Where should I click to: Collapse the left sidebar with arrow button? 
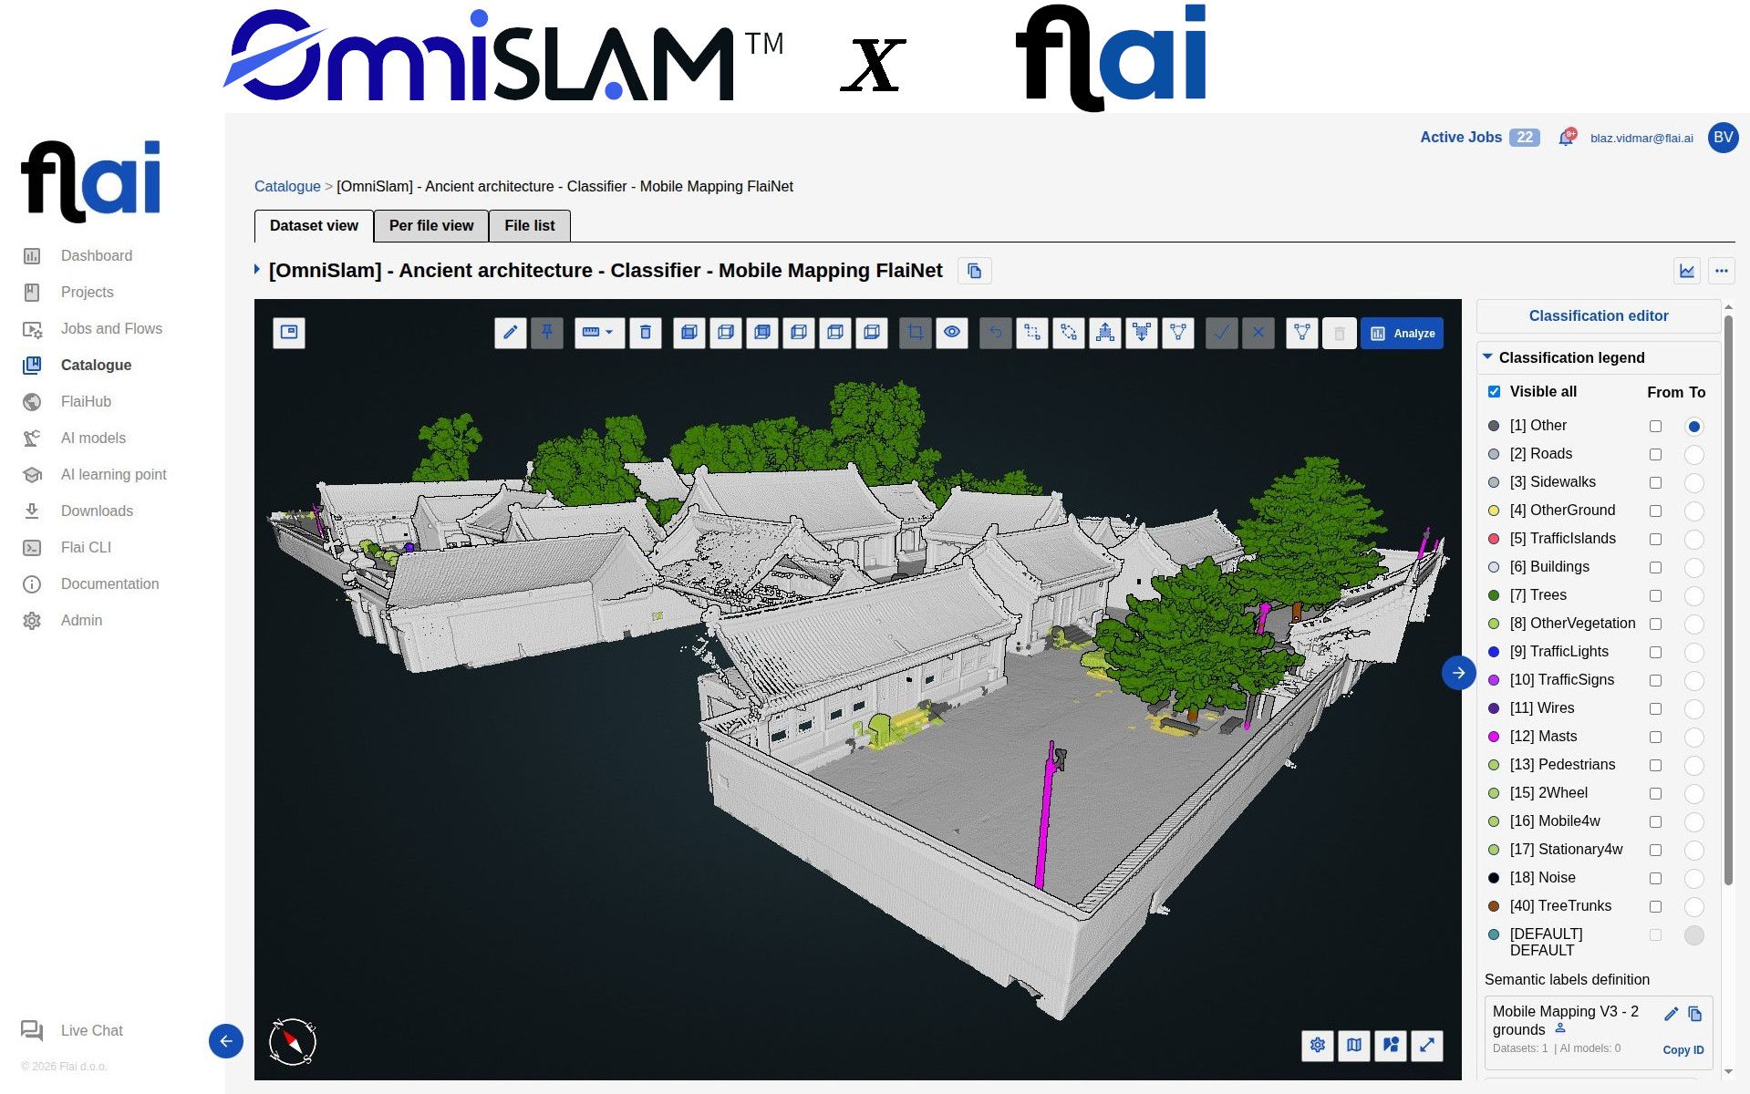226,1041
